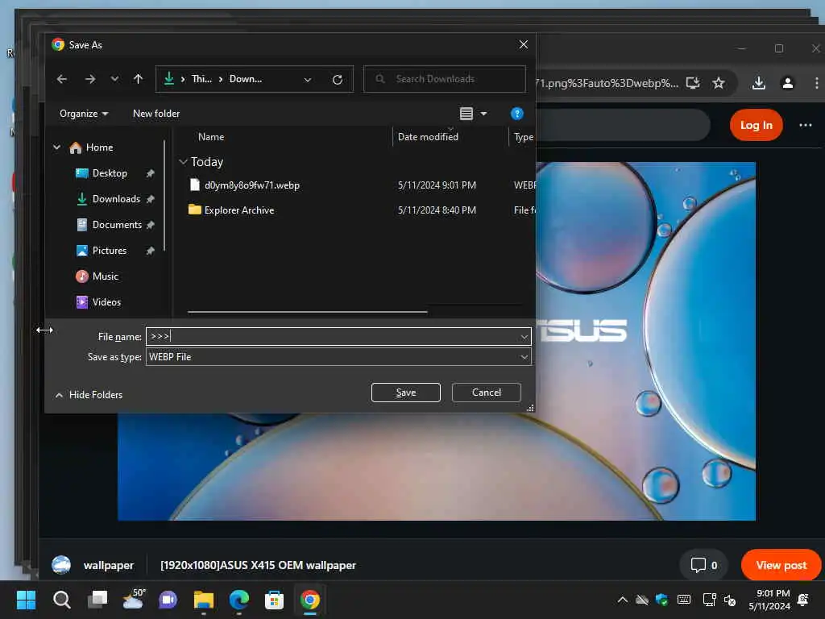Open Microsoft Edge from taskbar

[x=238, y=600]
